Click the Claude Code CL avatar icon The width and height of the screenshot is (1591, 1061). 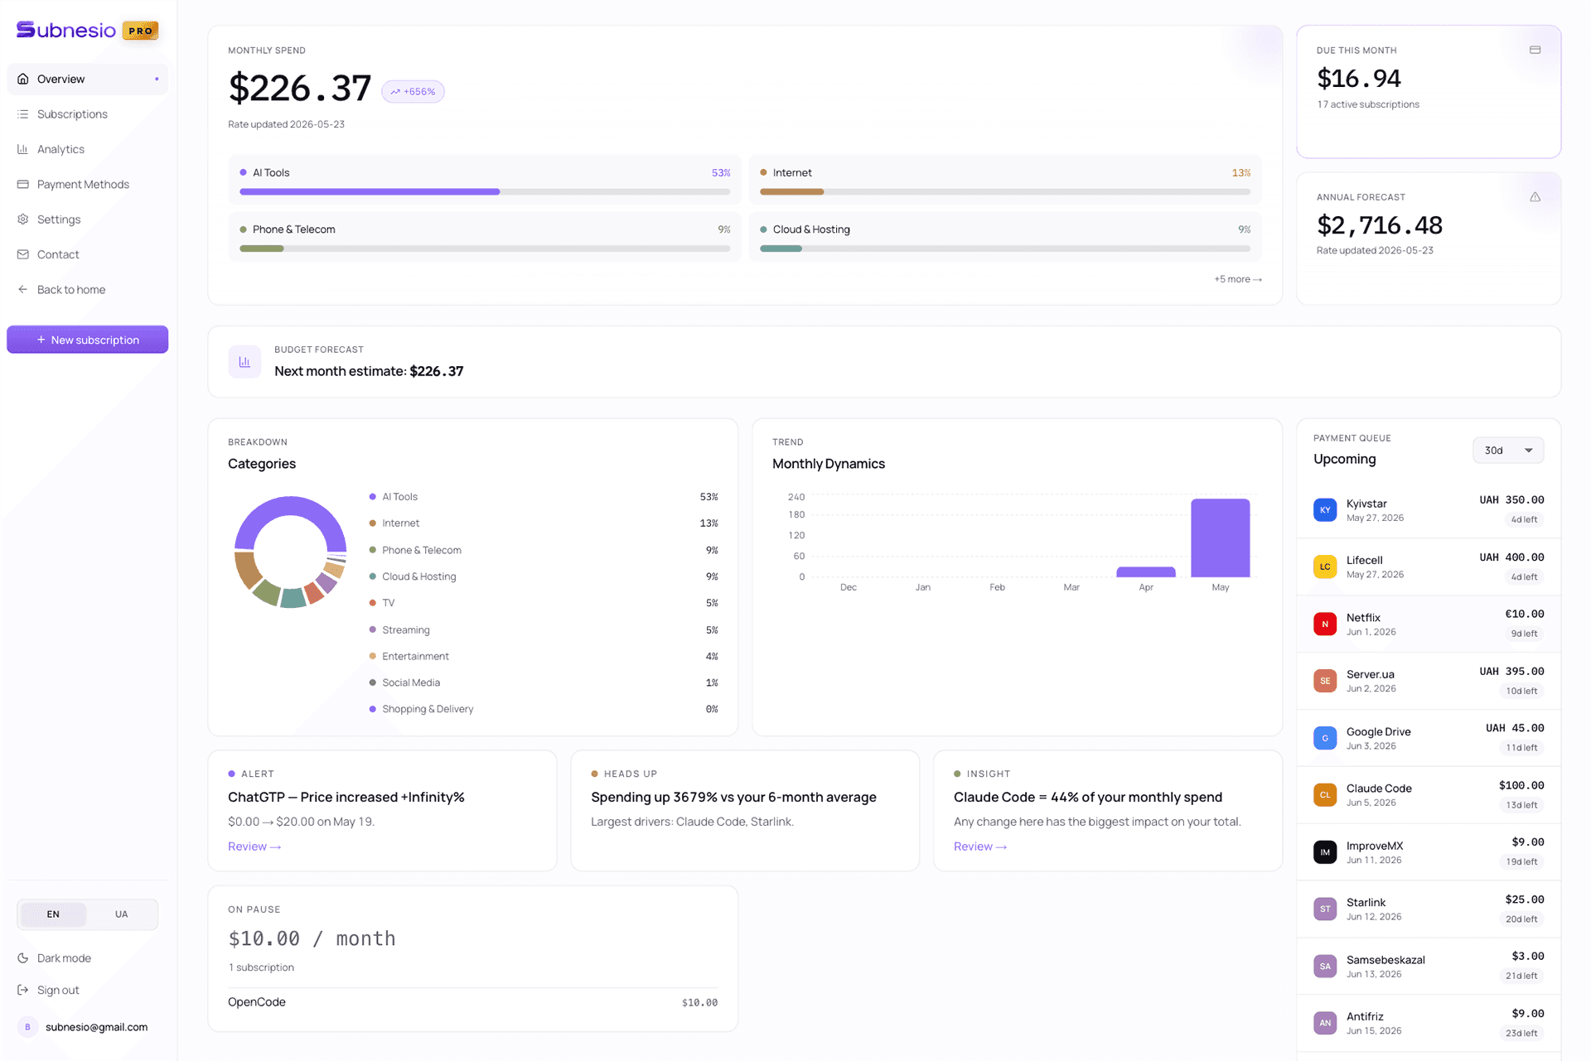(x=1325, y=795)
